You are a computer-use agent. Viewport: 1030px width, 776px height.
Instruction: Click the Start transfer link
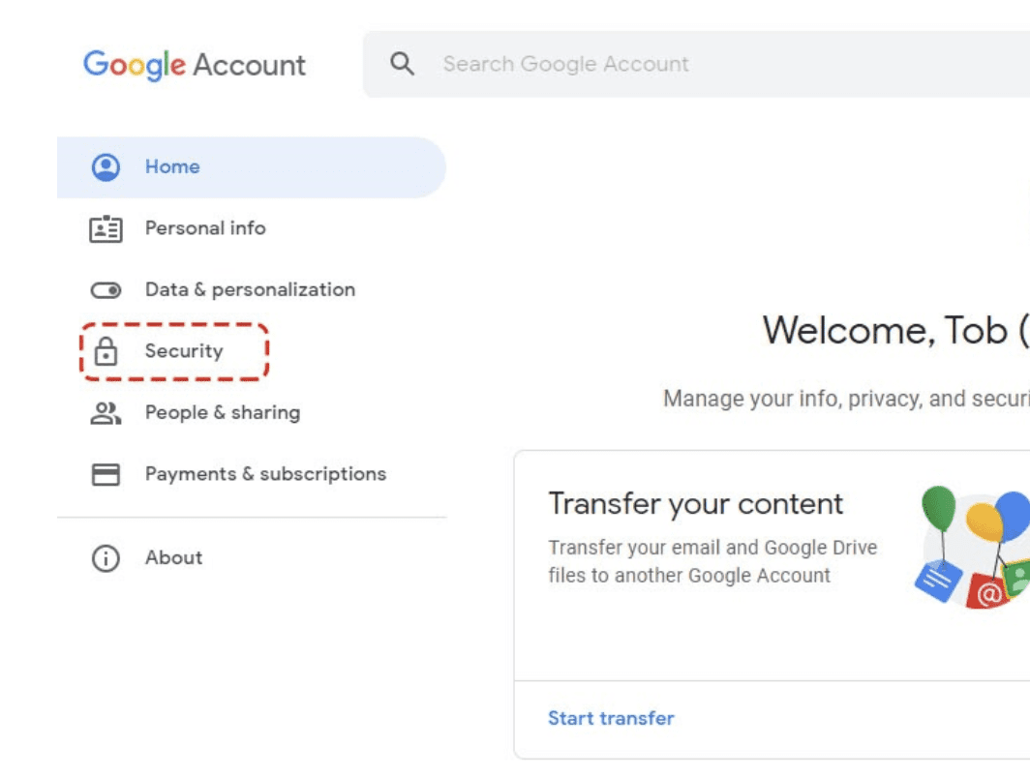[x=611, y=718]
